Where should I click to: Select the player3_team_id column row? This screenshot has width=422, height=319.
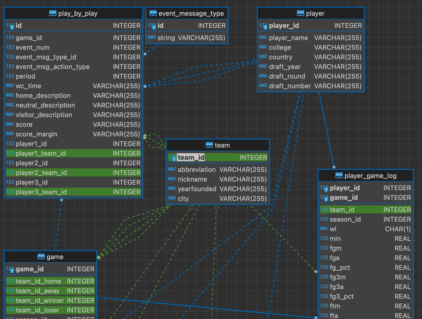click(73, 192)
